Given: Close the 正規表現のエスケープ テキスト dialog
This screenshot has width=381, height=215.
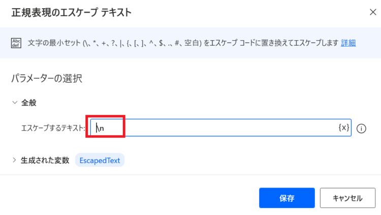Looking at the screenshot, I should pyautogui.click(x=373, y=12).
